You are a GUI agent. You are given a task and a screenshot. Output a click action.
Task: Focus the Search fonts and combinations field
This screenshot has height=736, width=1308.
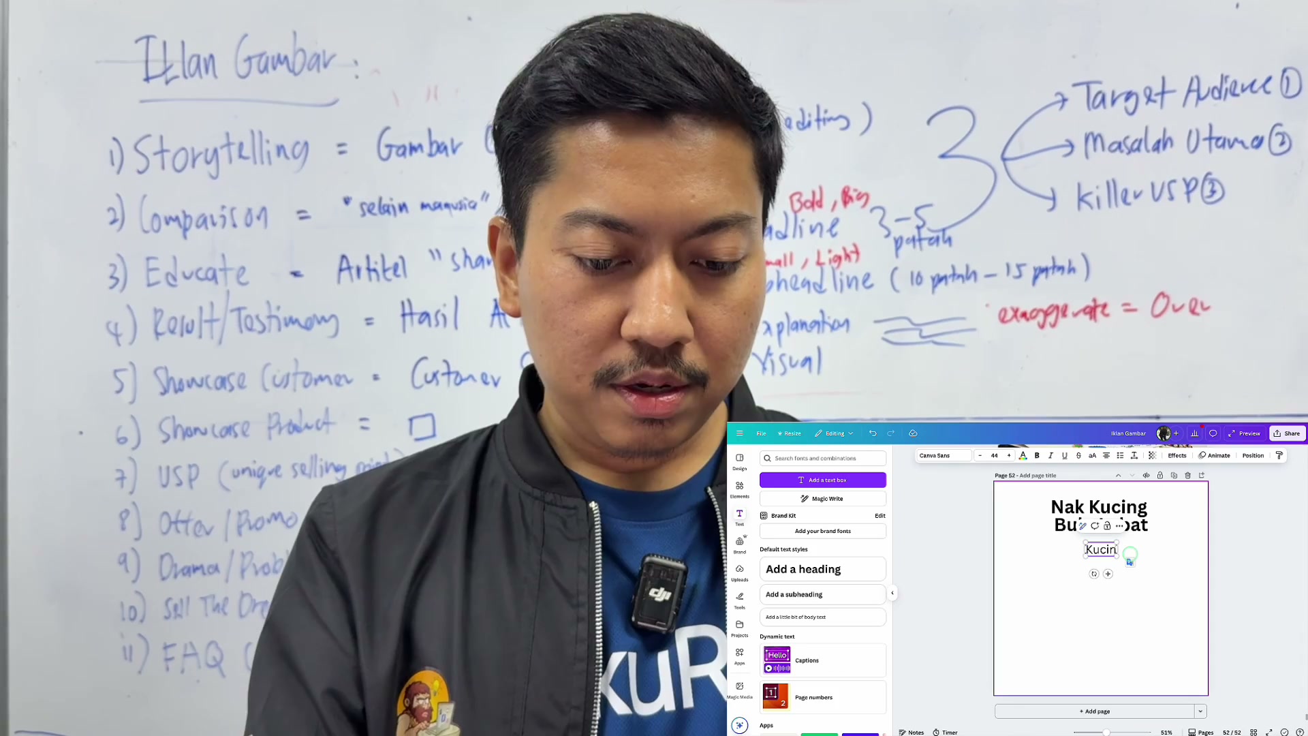(x=823, y=459)
